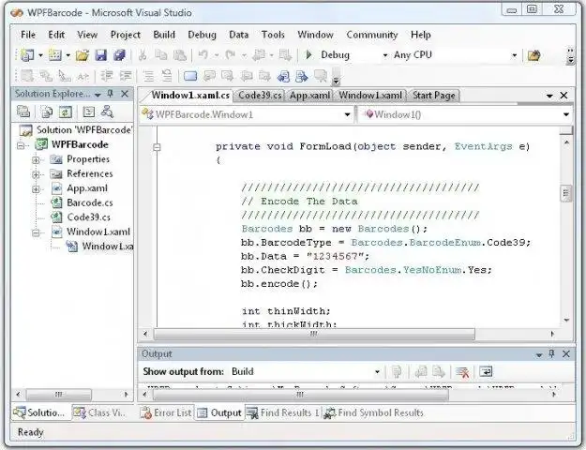
Task: Click the Paste toolbar icon
Action: [180, 55]
